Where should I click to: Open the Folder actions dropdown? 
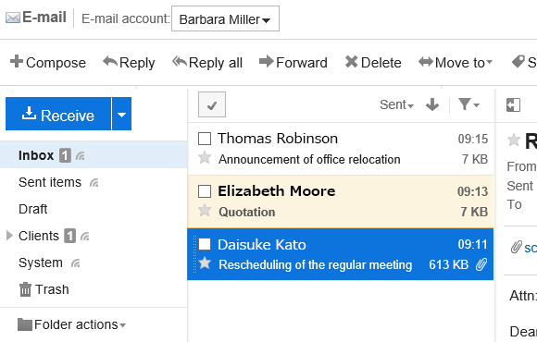click(x=71, y=324)
